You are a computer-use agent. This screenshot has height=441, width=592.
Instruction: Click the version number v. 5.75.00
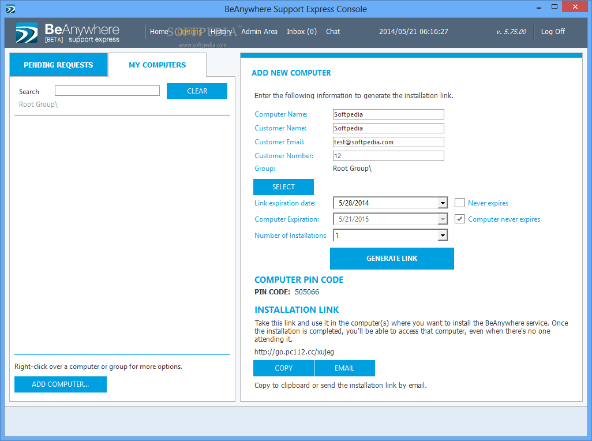click(x=511, y=32)
